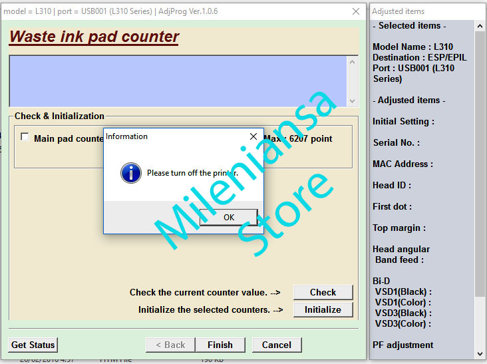Click the 'Information' dialog title
The height and width of the screenshot is (364, 487).
[x=126, y=136]
